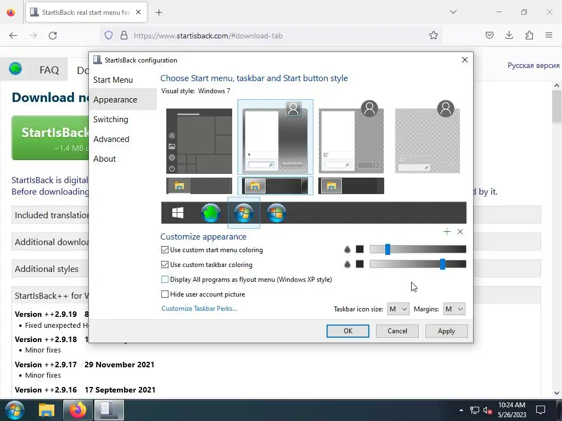Image resolution: width=562 pixels, height=421 pixels.
Task: Open Customize Taskbar Perks link
Action: click(199, 309)
